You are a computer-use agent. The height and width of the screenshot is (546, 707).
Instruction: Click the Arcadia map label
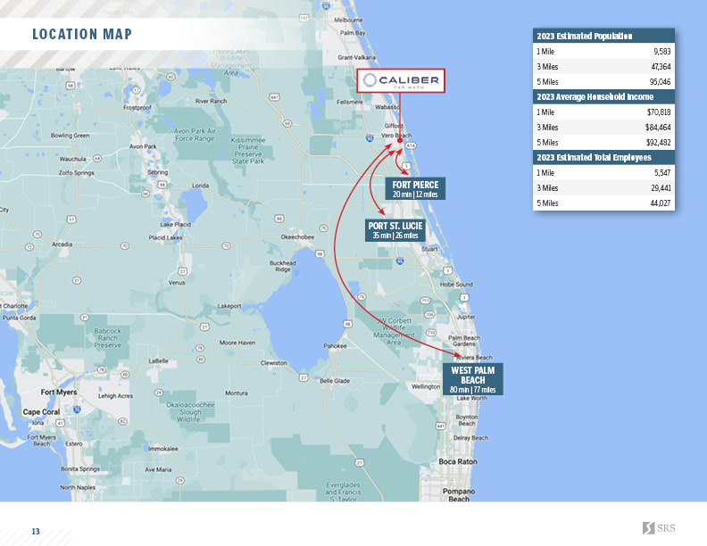pyautogui.click(x=62, y=244)
